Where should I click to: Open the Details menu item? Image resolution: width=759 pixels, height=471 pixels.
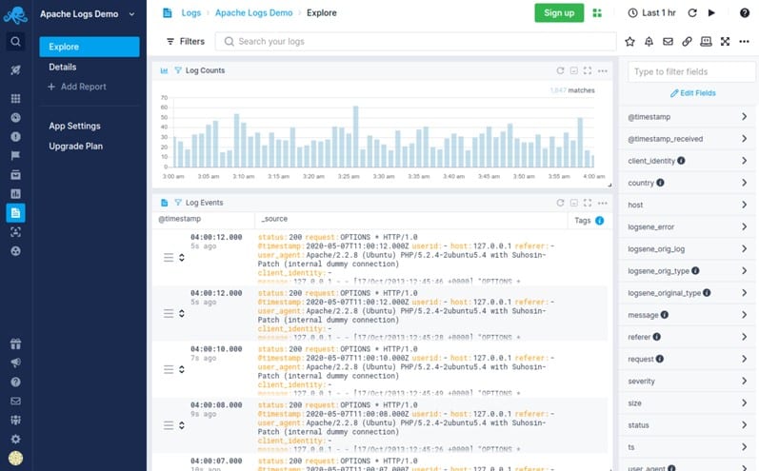click(x=63, y=68)
